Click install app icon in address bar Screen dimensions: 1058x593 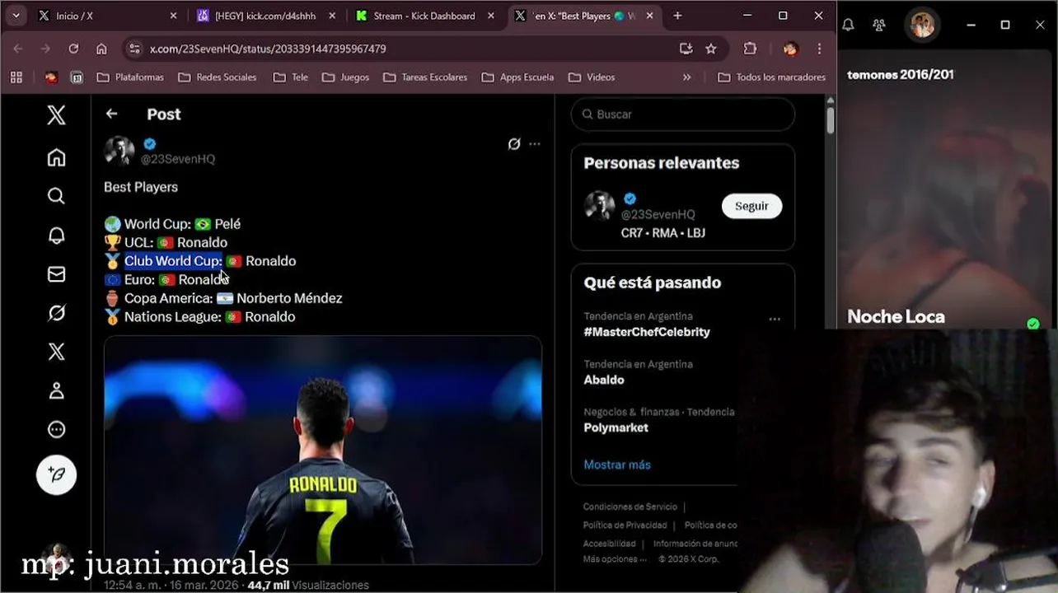click(686, 49)
